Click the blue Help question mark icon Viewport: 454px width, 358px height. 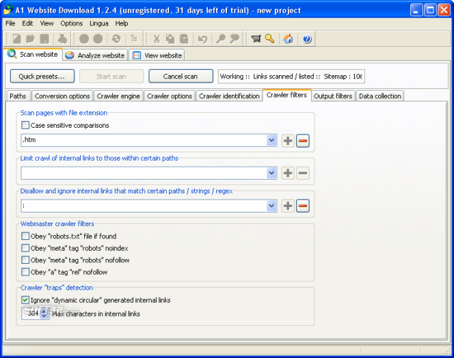(307, 38)
